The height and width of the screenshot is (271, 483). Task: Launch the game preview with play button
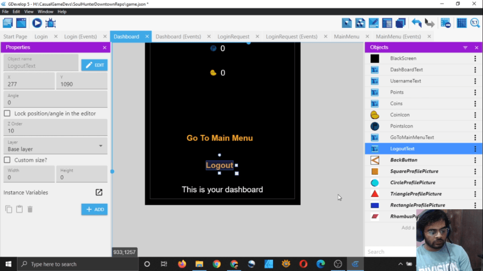(37, 23)
